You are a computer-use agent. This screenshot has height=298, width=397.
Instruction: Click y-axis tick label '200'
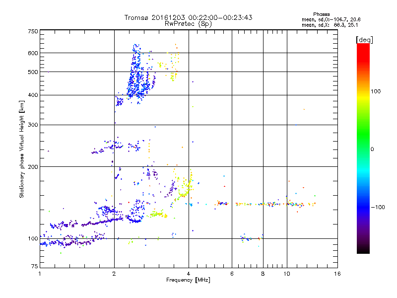pos(33,167)
